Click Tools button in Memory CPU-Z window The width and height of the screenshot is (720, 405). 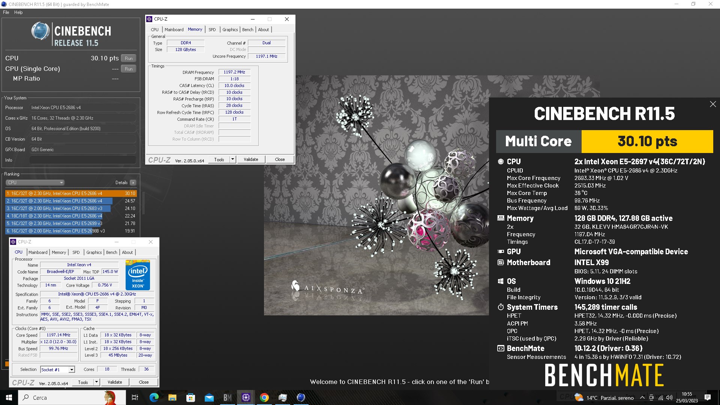(x=219, y=160)
